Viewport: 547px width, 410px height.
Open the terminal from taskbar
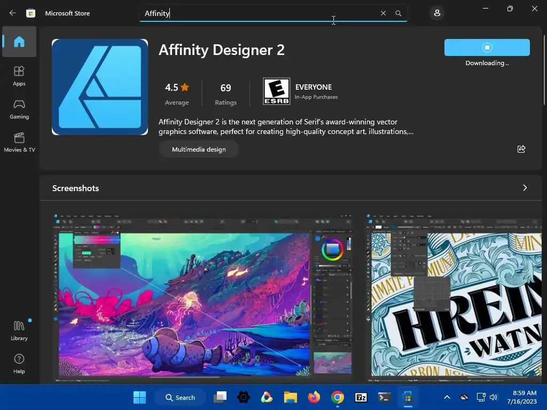[x=384, y=397]
